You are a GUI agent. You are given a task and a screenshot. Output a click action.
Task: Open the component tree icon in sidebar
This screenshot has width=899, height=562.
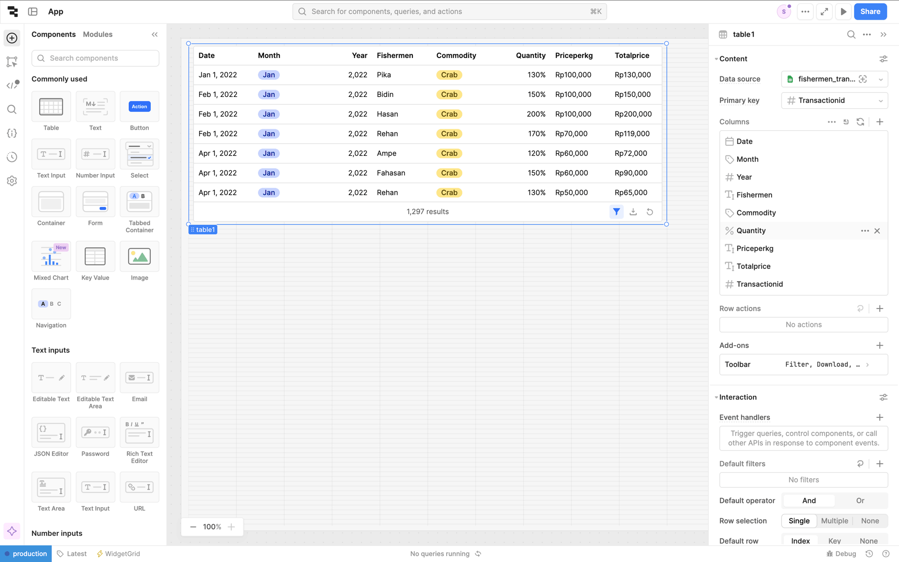pos(12,62)
